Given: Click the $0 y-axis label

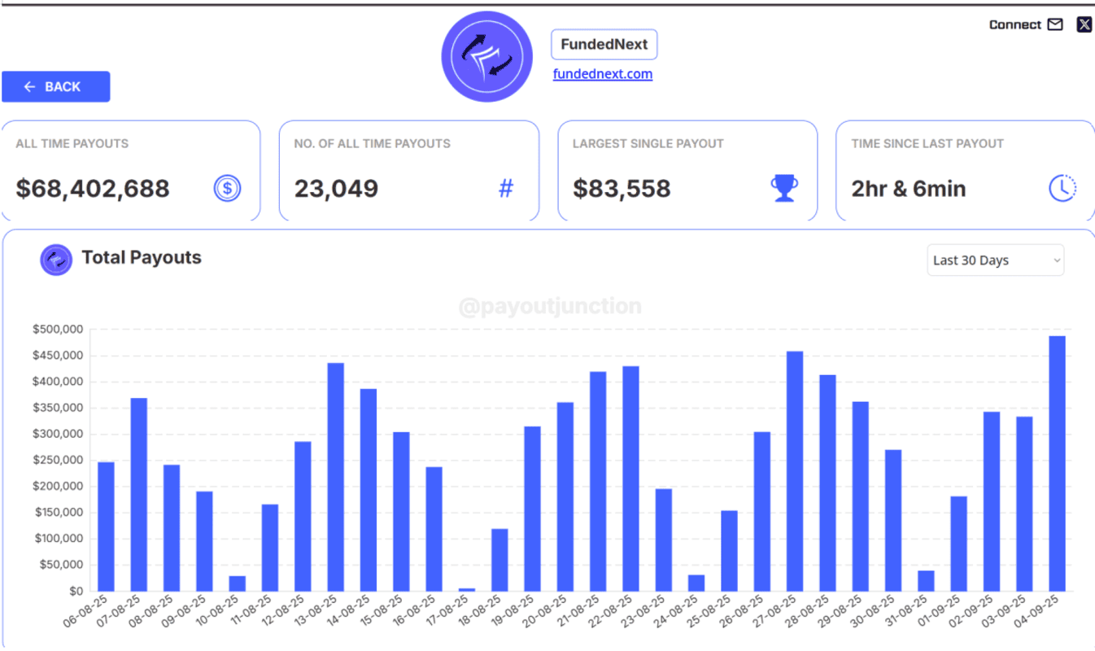Looking at the screenshot, I should coord(76,591).
